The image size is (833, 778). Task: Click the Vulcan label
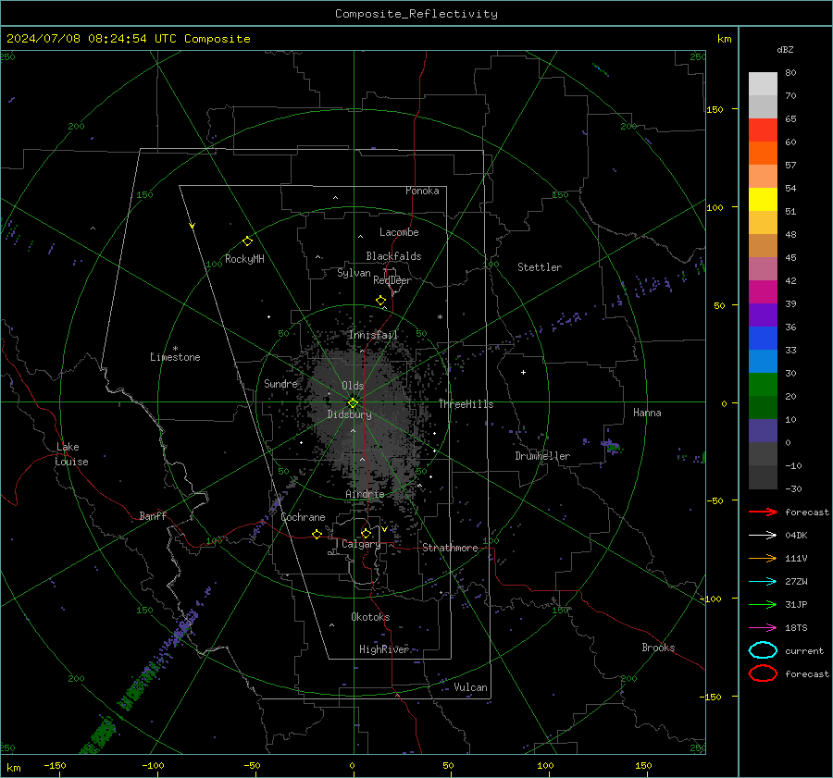pos(470,687)
